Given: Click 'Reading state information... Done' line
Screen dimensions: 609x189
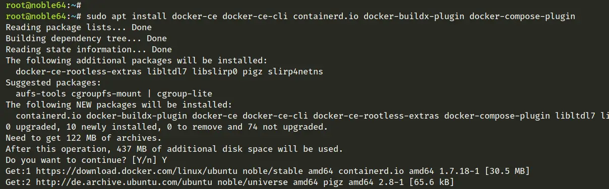Looking at the screenshot, I should click(89, 50).
